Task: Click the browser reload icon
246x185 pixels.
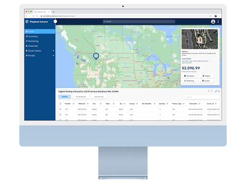Action: point(34,16)
